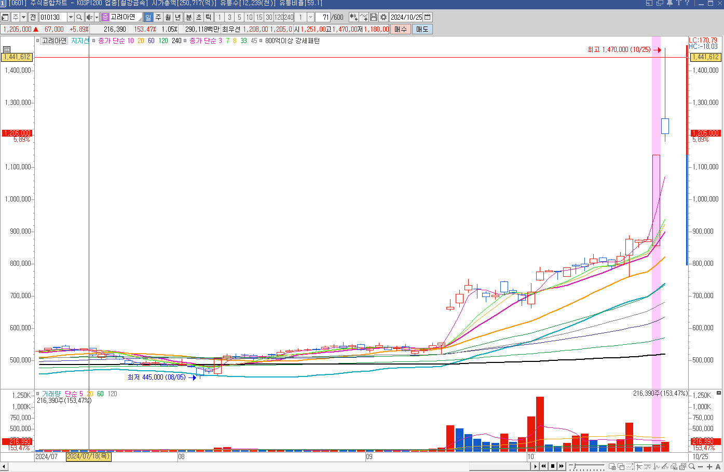Click the zoom magnifier icon at bottom right

[692, 467]
